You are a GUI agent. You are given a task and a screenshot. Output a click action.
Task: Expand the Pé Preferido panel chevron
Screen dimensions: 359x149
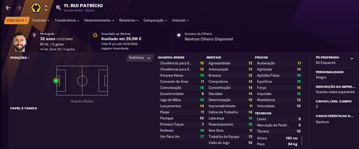[352, 59]
